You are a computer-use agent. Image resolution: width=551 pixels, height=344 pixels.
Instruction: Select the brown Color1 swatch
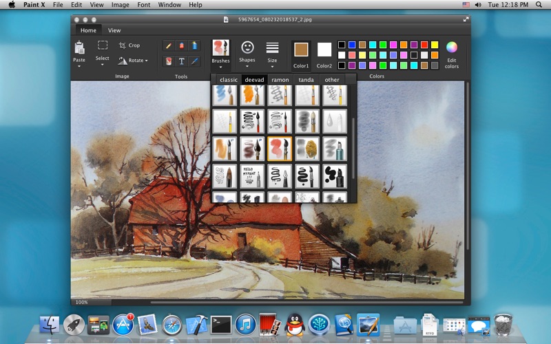[301, 50]
